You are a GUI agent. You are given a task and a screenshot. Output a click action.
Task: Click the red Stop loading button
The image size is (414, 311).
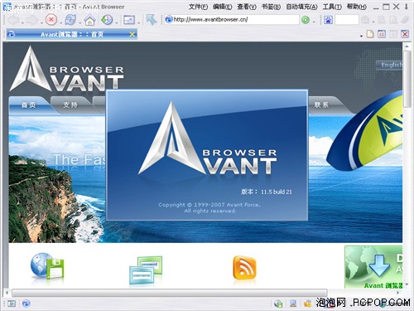pos(51,20)
